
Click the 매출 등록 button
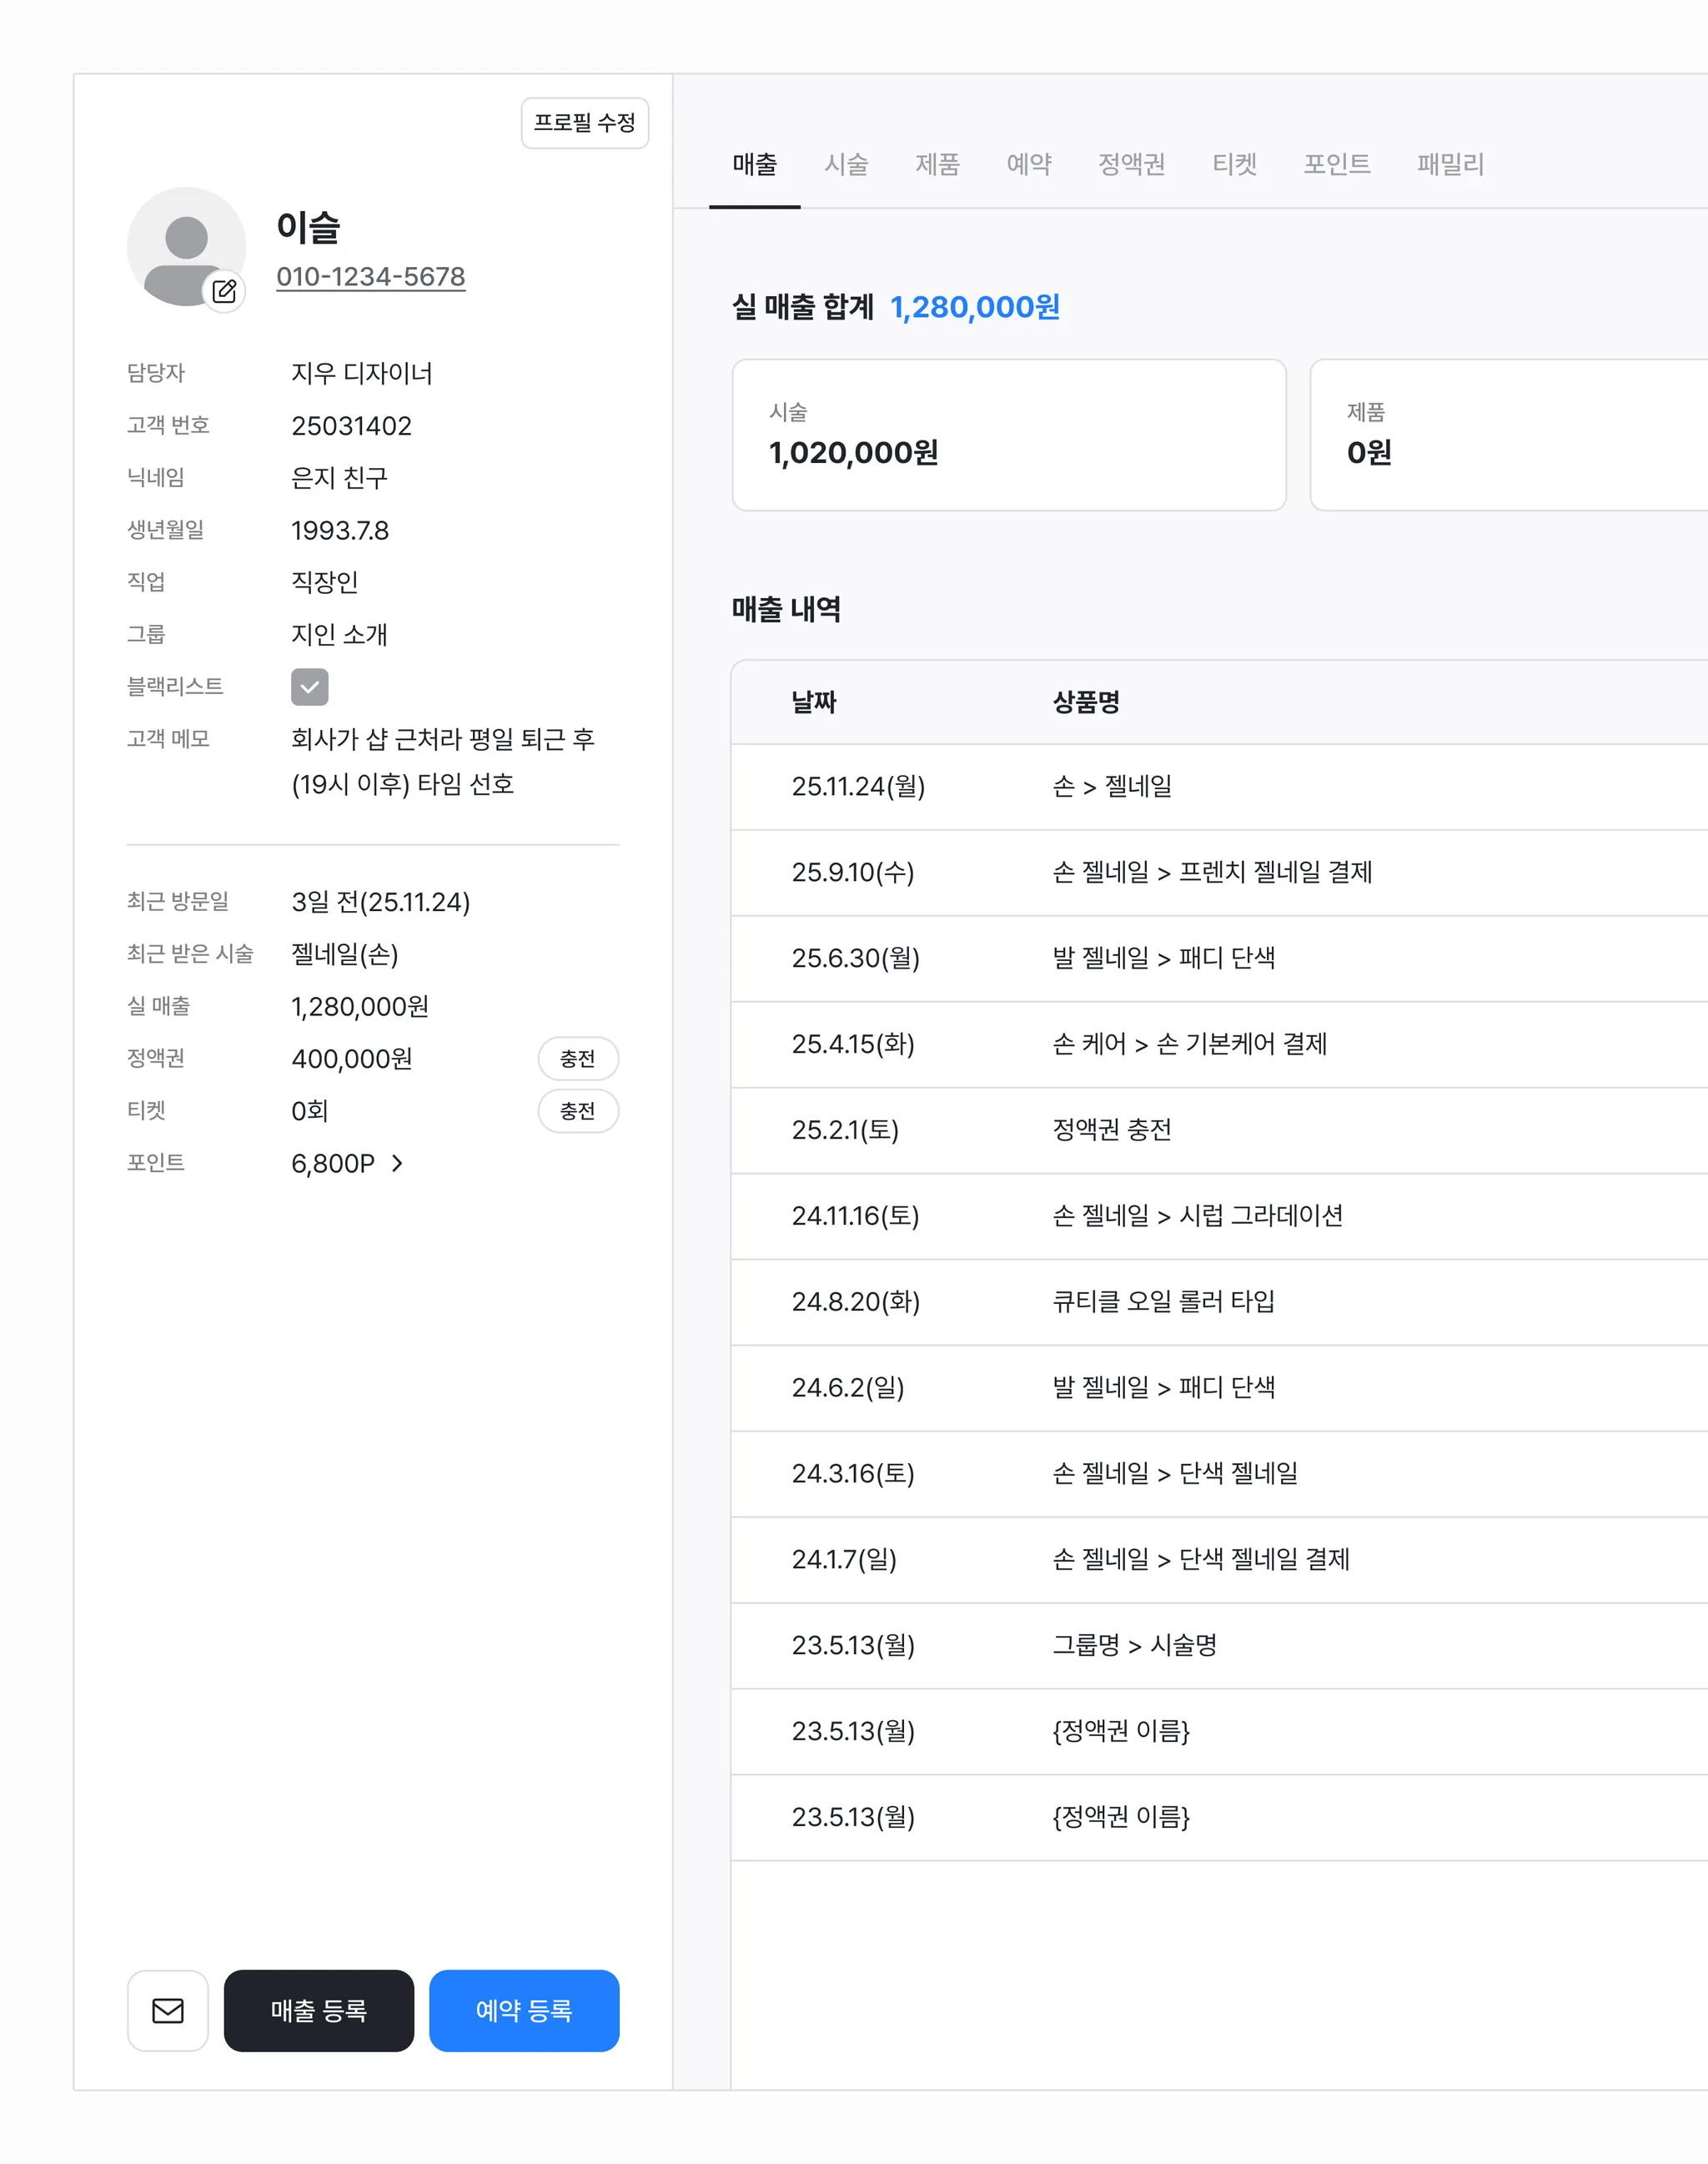coord(318,2010)
